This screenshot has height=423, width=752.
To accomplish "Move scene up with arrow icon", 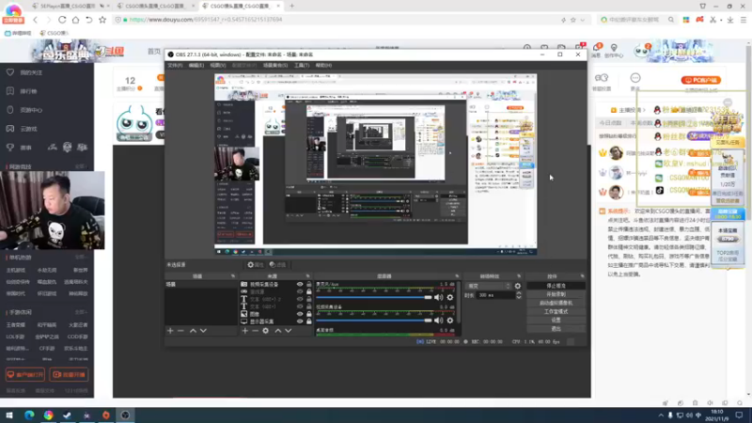I will point(193,331).
